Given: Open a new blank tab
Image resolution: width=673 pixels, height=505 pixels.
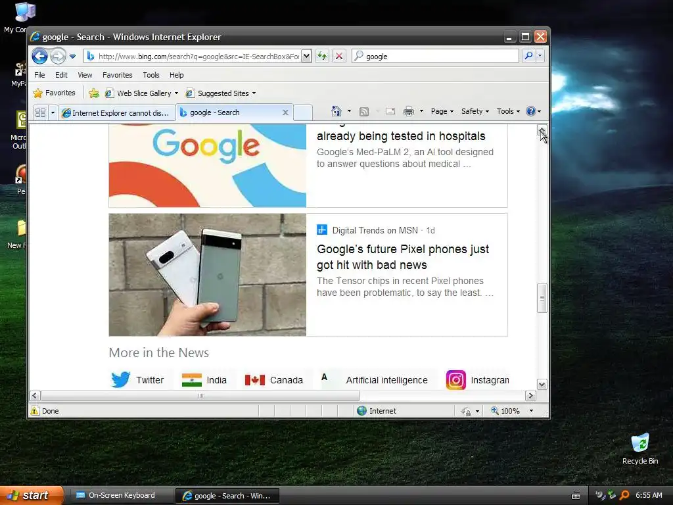Looking at the screenshot, I should point(303,112).
